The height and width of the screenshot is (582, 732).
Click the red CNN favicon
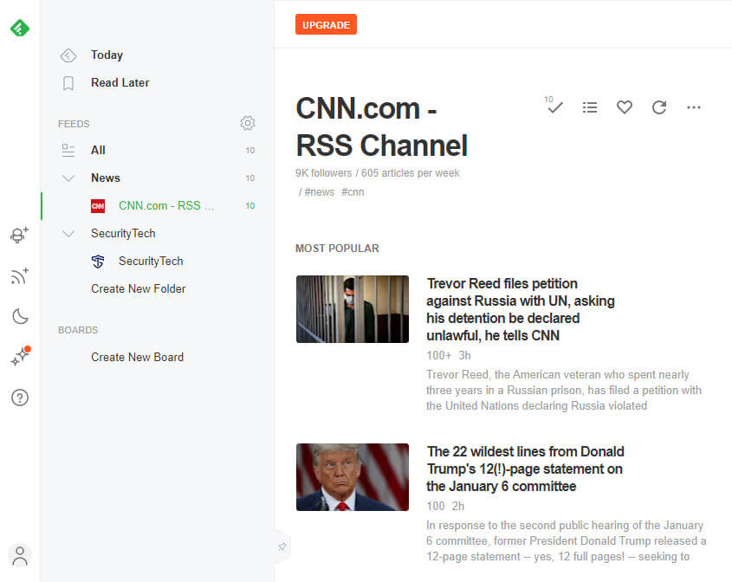pyautogui.click(x=98, y=206)
